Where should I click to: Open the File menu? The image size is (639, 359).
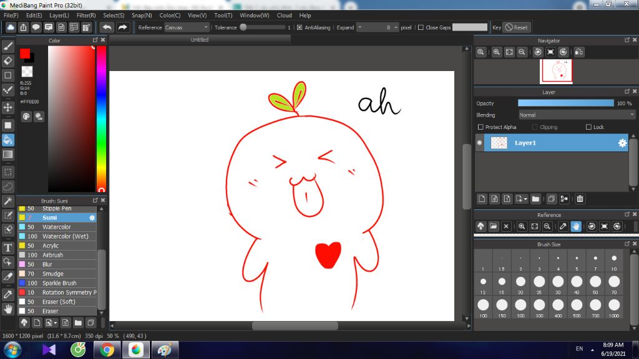[x=11, y=16]
